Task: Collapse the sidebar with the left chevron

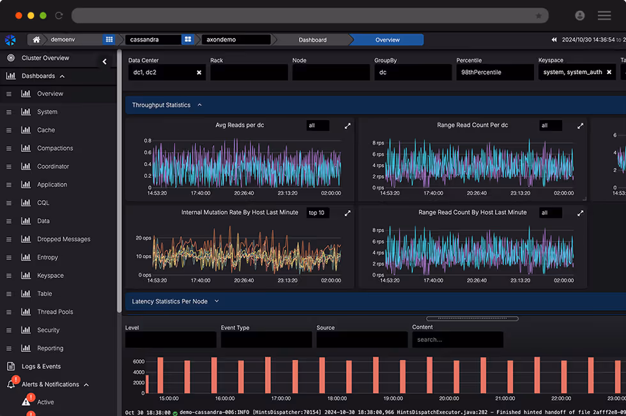Action: click(x=105, y=62)
